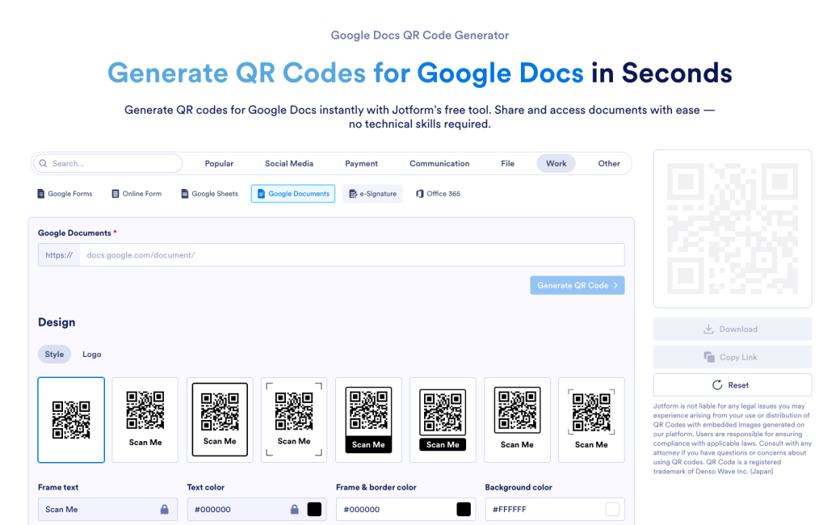The height and width of the screenshot is (525, 840).
Task: Select the corner brackets frame style
Action: click(294, 420)
